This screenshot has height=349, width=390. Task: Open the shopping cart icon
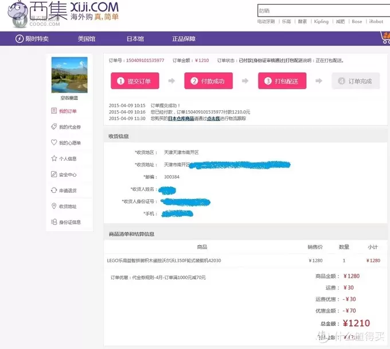pyautogui.click(x=385, y=37)
